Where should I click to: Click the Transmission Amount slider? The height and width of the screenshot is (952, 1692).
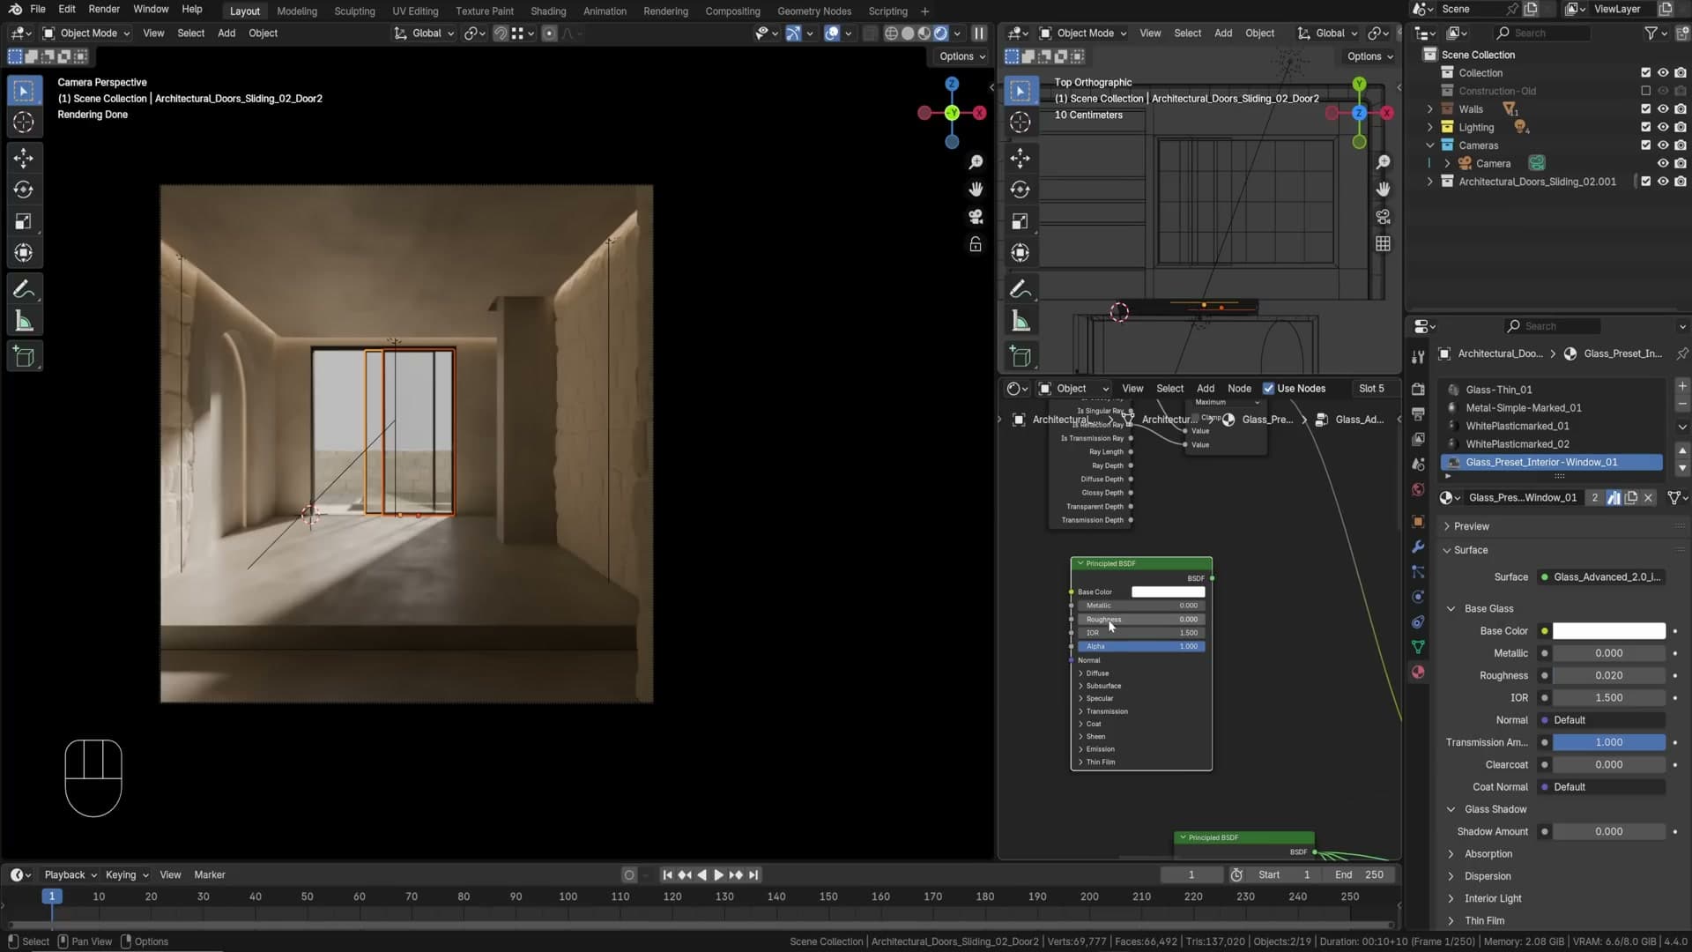click(x=1608, y=742)
